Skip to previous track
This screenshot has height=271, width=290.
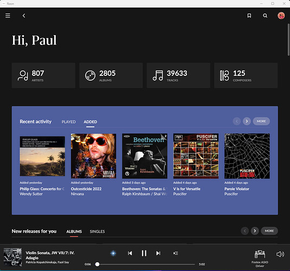pos(130,253)
